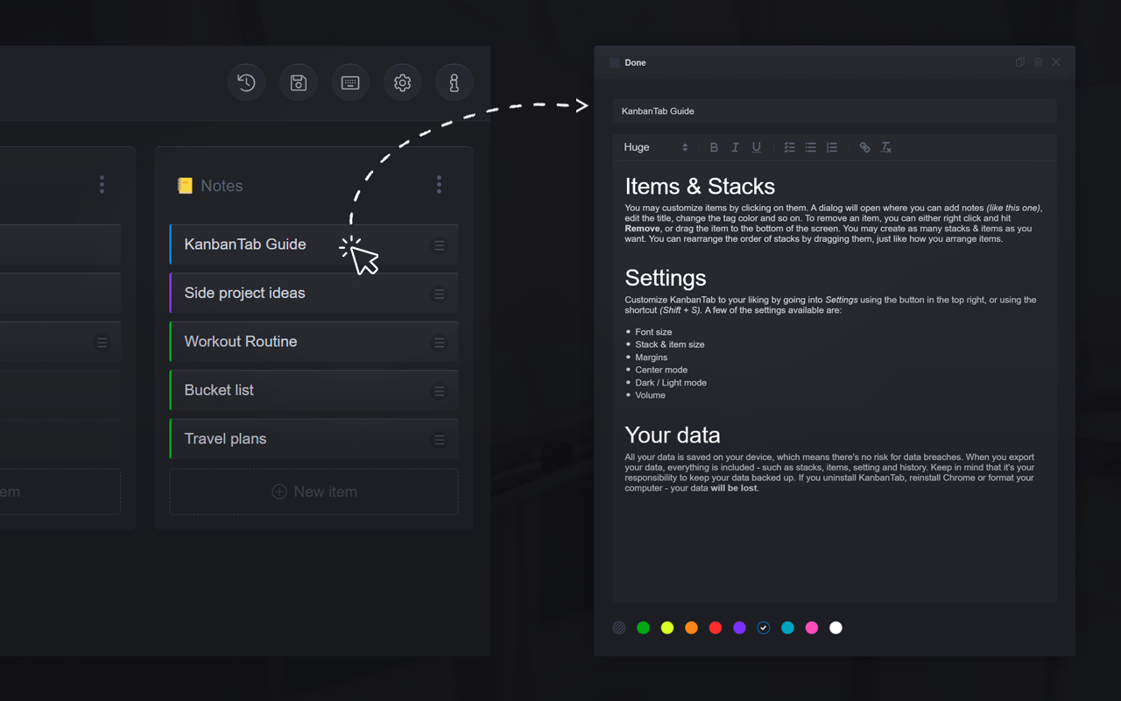Screen dimensions: 1121x701
Task: Open the Huge font size dropdown
Action: tap(656, 147)
